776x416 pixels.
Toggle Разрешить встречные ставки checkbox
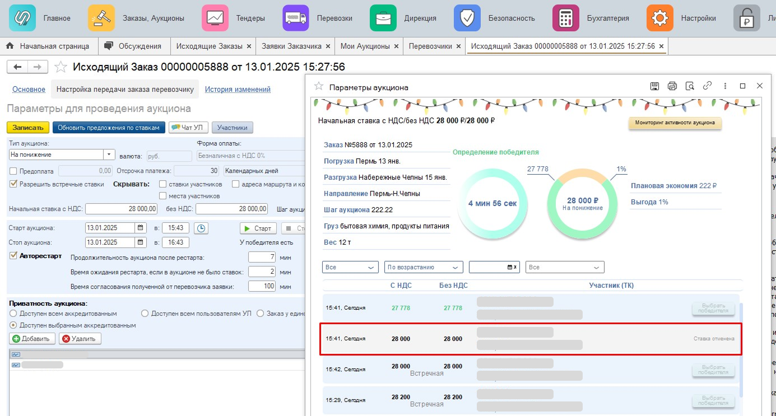pyautogui.click(x=13, y=184)
